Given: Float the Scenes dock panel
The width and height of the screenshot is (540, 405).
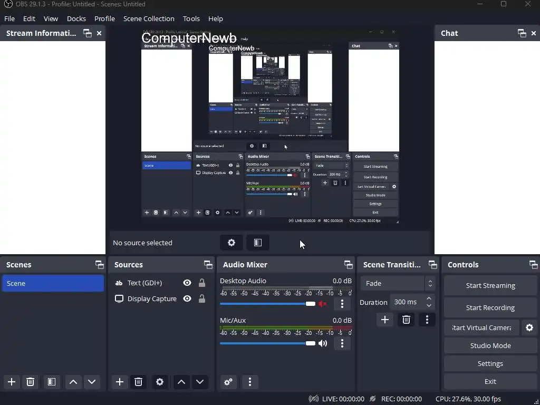Looking at the screenshot, I should (100, 265).
